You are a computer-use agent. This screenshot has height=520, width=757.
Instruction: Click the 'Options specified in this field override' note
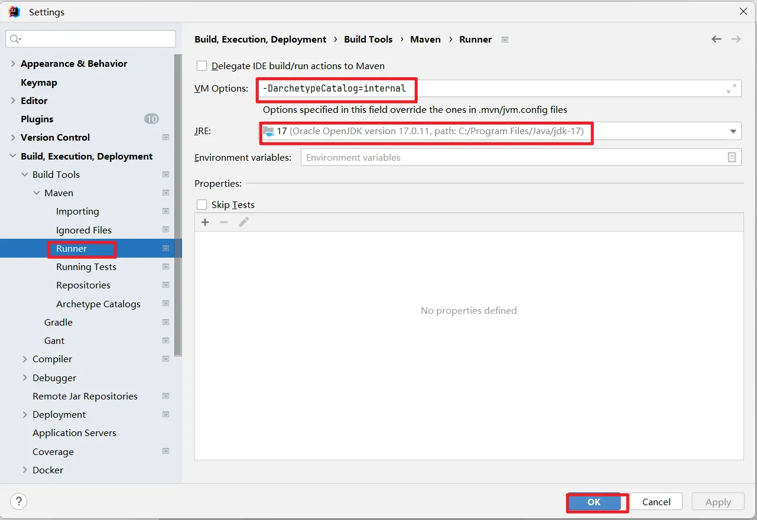tap(415, 110)
